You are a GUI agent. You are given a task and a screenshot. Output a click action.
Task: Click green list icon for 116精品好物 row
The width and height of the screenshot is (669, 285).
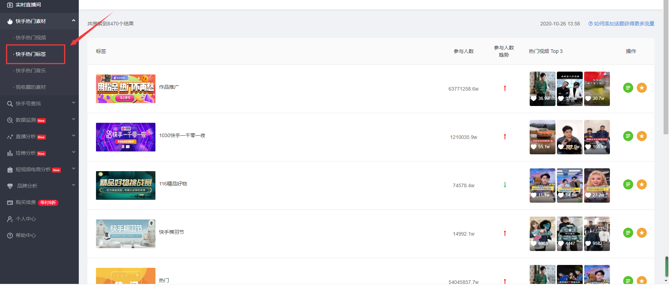(628, 184)
